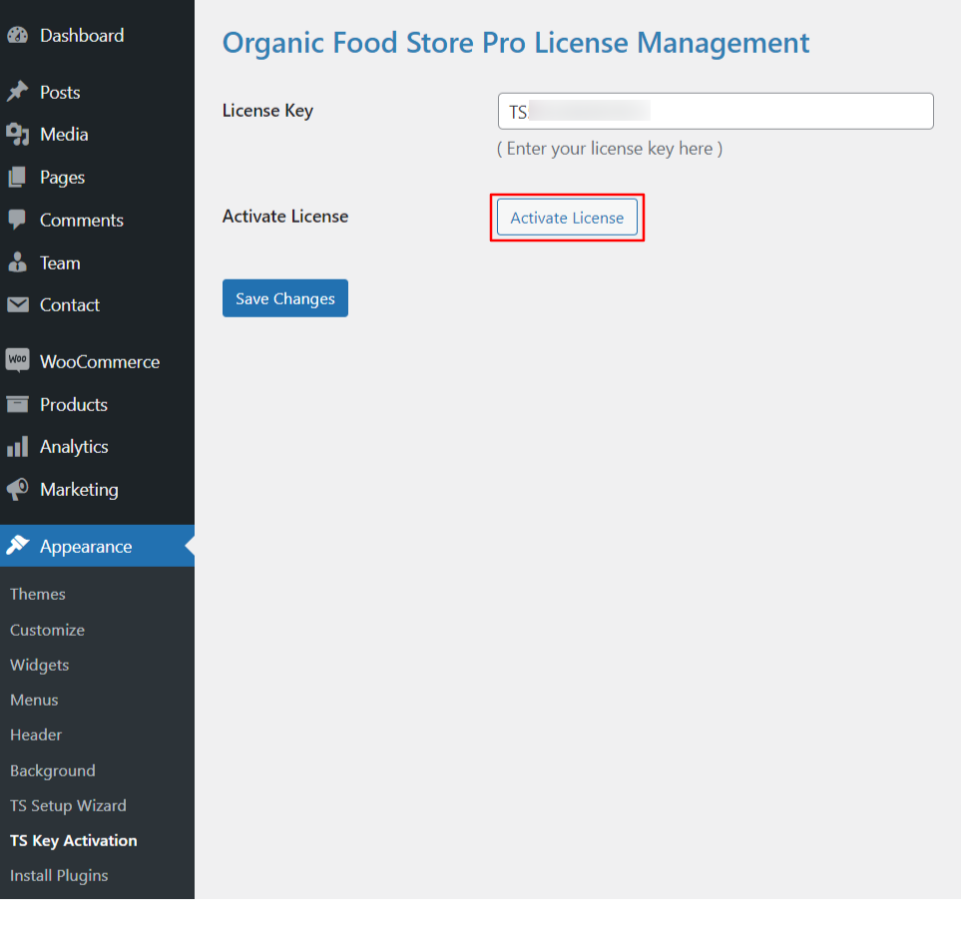Go to Customize under Appearance
The image size is (961, 939).
[x=47, y=631]
